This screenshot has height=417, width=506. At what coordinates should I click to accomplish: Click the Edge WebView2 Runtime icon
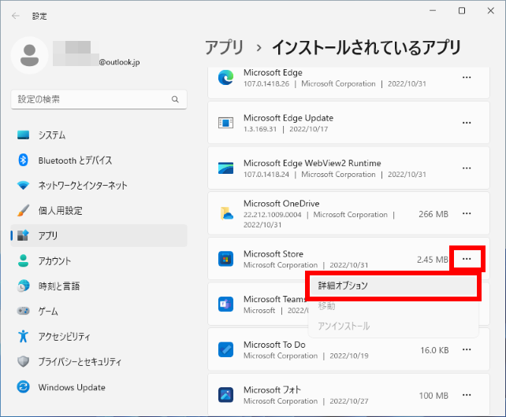pyautogui.click(x=226, y=168)
